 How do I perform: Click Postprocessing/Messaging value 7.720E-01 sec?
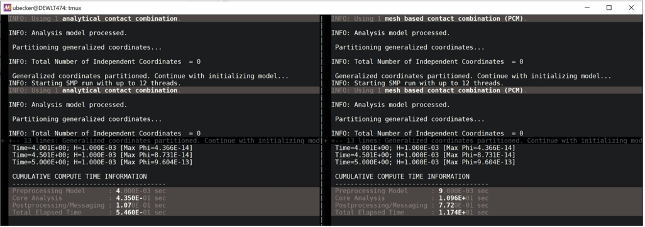coord(463,205)
